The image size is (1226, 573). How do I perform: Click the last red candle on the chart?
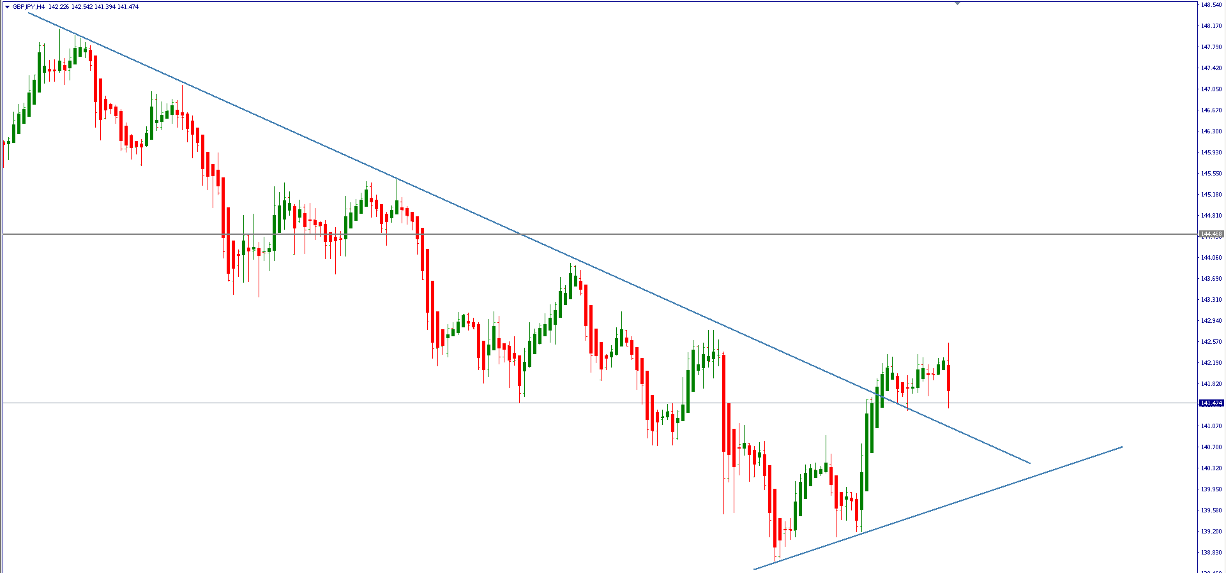pos(949,378)
